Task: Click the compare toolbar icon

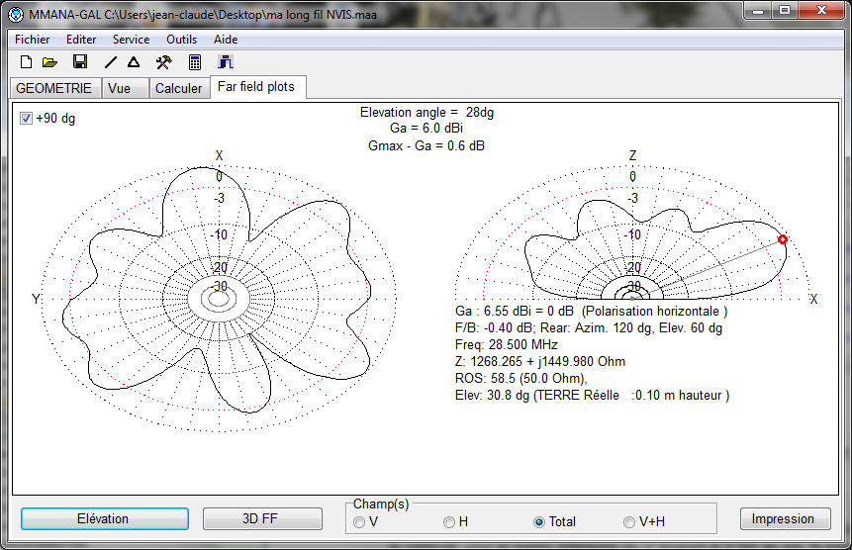Action: coord(225,62)
